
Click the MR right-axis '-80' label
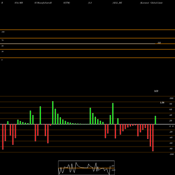(171, 149)
